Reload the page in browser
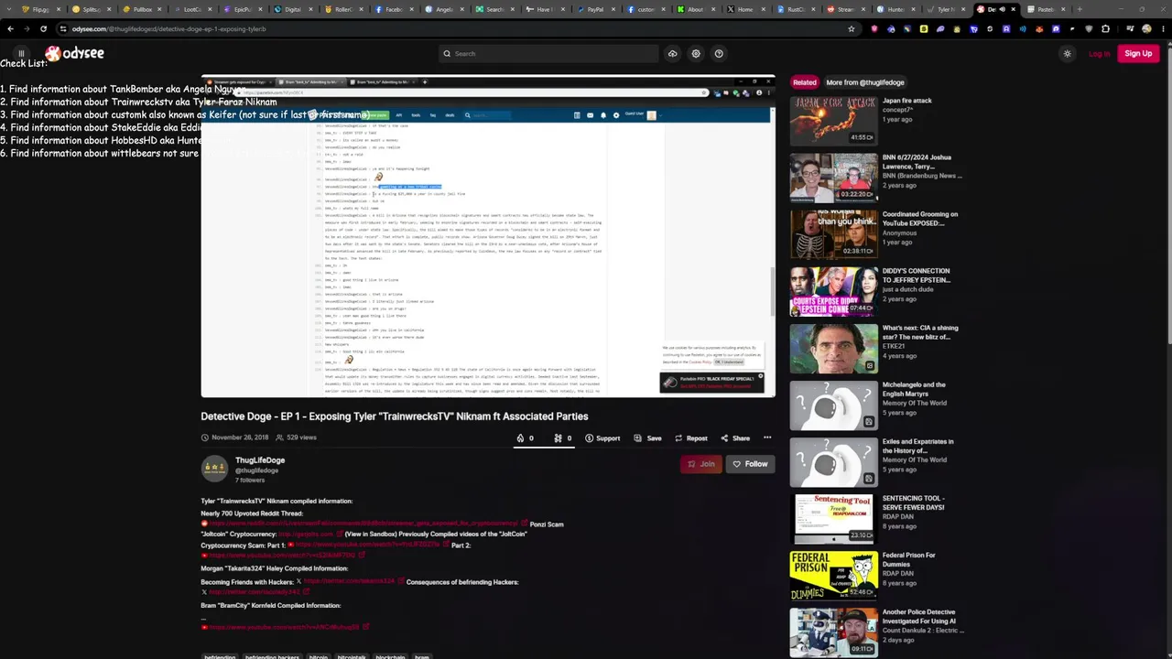Image resolution: width=1172 pixels, height=659 pixels. click(43, 28)
